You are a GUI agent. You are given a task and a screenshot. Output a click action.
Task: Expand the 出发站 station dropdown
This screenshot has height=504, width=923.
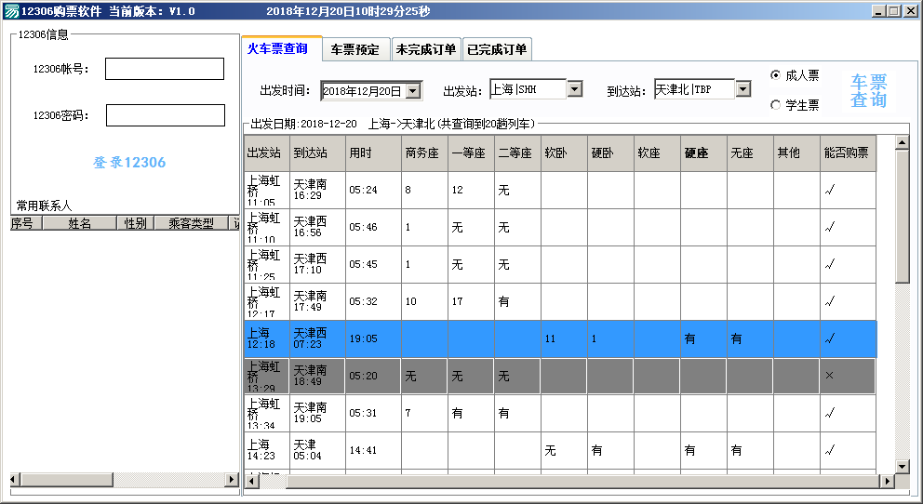tap(574, 89)
